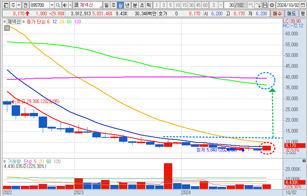
Task: Click the 평 button beside 매도
Action: pos(303,13)
